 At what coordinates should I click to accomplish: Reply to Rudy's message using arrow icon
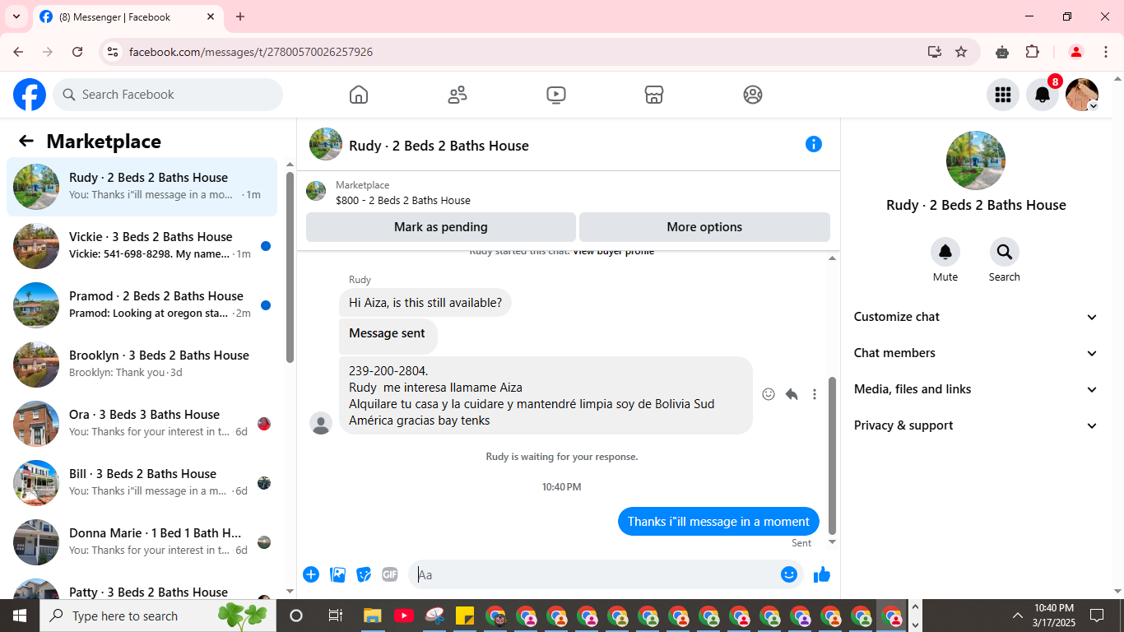[x=792, y=394]
